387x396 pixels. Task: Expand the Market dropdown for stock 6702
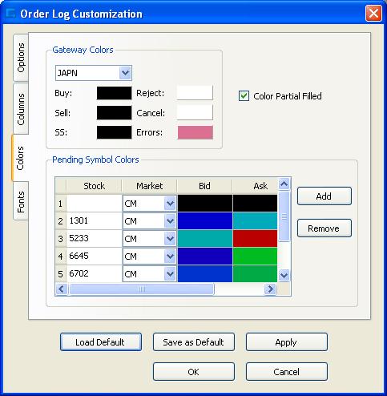click(170, 274)
